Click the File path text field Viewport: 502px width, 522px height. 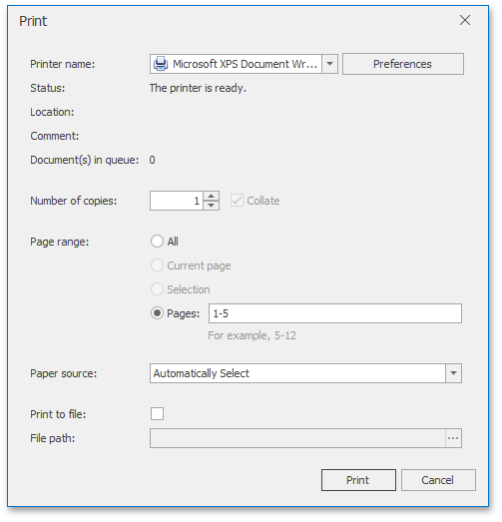[297, 438]
